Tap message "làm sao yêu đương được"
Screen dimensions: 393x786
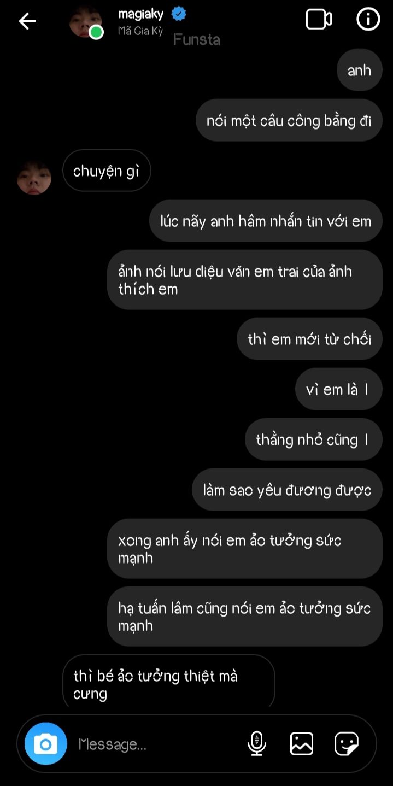tap(287, 490)
